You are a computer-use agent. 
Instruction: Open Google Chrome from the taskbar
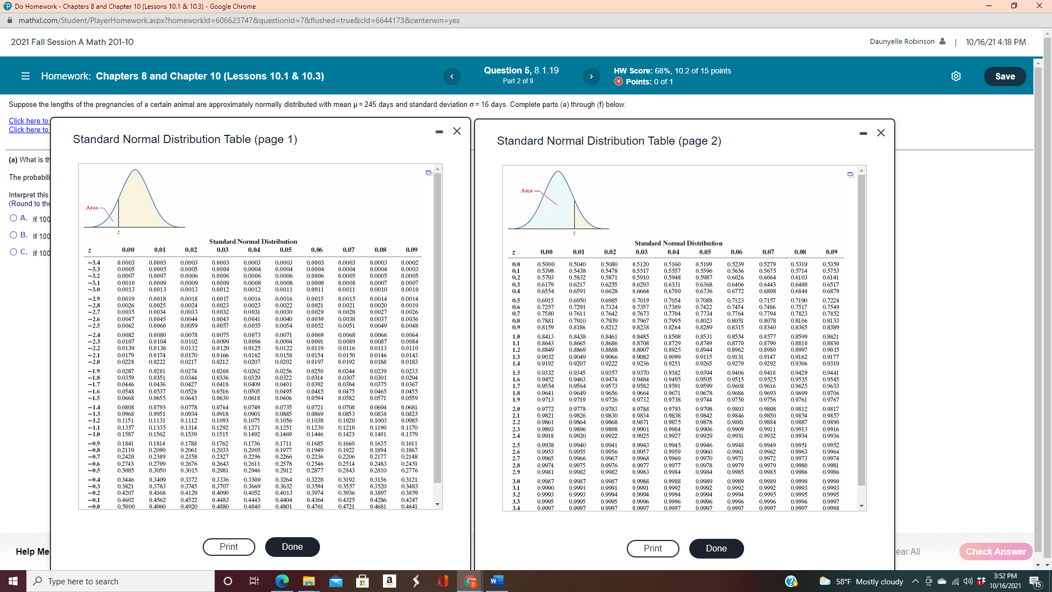[x=470, y=581]
